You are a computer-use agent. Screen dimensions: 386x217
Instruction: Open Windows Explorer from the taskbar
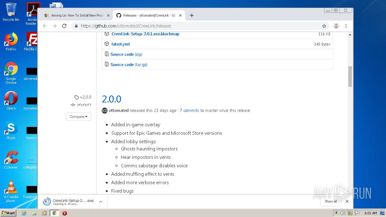(x=34, y=213)
